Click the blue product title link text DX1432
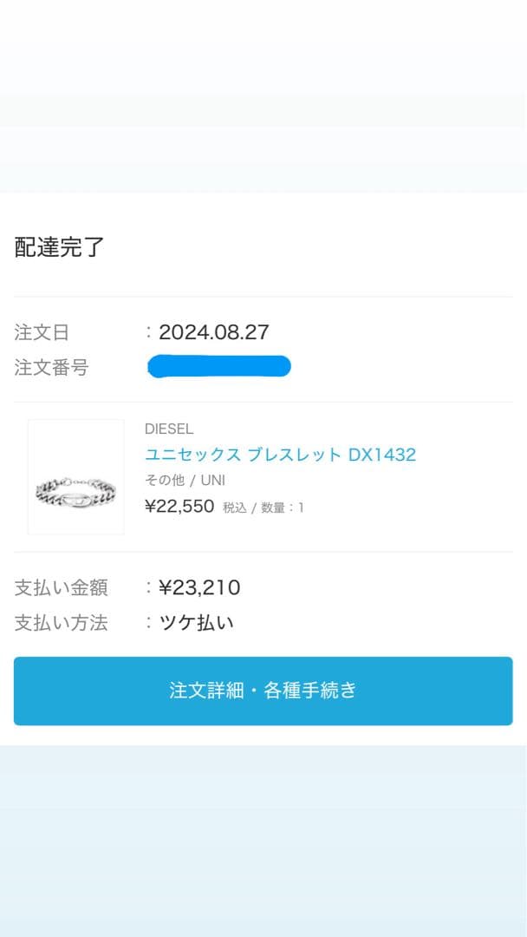Viewport: 527px width, 937px height. coord(384,454)
